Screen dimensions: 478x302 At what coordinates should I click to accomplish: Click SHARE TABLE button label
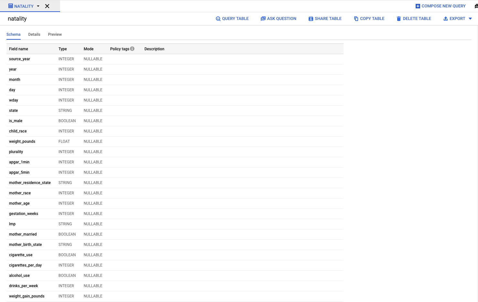tap(328, 19)
